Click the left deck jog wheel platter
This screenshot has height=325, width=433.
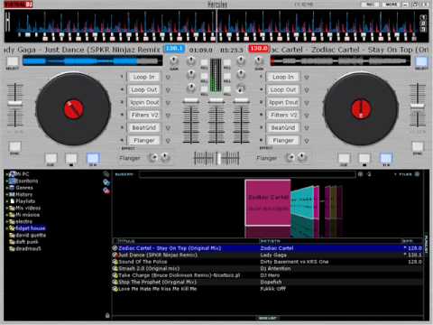pyautogui.click(x=73, y=108)
